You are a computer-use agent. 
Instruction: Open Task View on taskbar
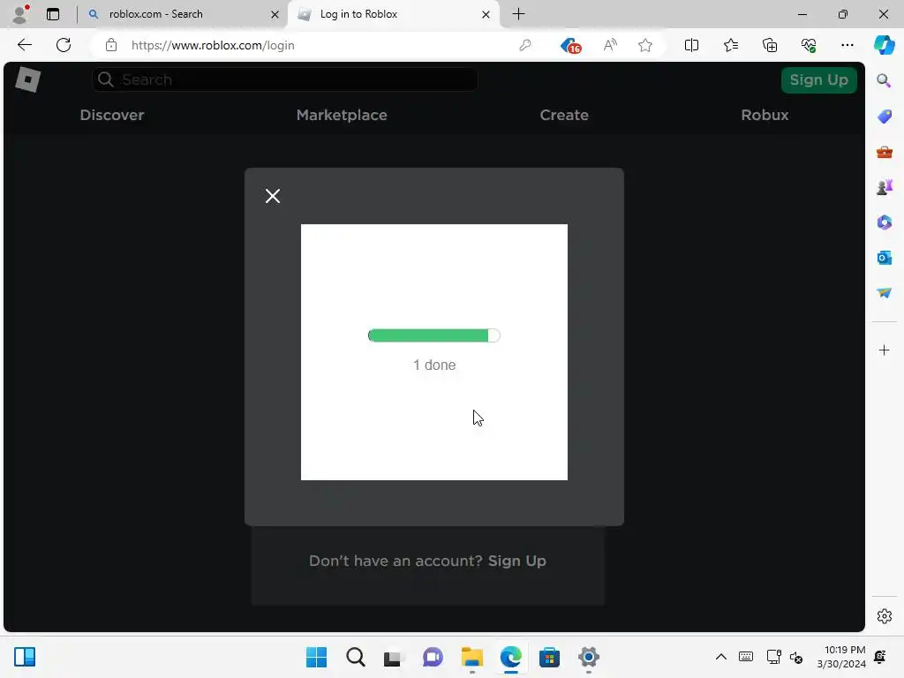(x=394, y=657)
